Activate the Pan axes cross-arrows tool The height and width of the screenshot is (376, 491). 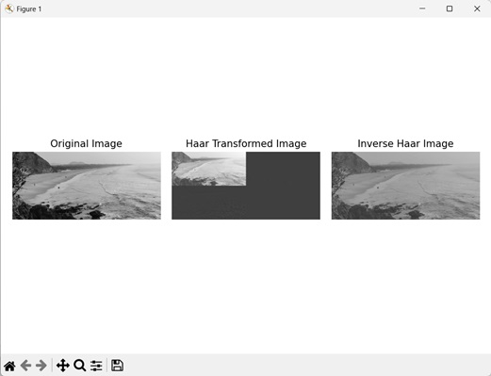63,366
